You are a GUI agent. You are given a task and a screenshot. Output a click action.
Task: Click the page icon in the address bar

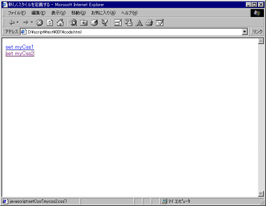pos(23,32)
